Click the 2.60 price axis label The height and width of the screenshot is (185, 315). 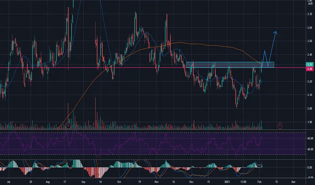(310, 28)
